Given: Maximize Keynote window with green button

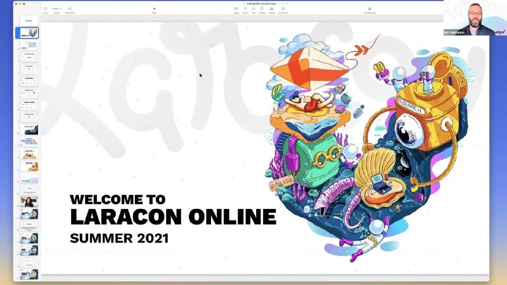Looking at the screenshot, I should click(x=24, y=4).
